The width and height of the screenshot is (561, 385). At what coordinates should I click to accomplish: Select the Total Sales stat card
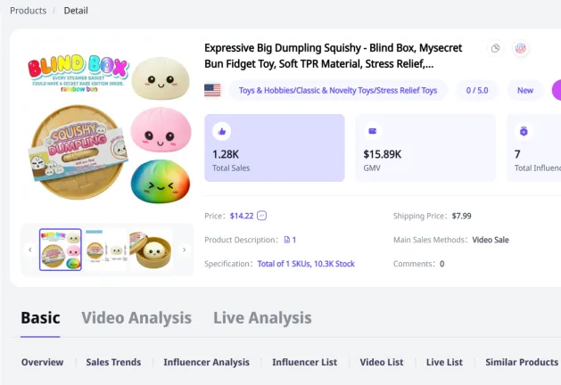275,148
